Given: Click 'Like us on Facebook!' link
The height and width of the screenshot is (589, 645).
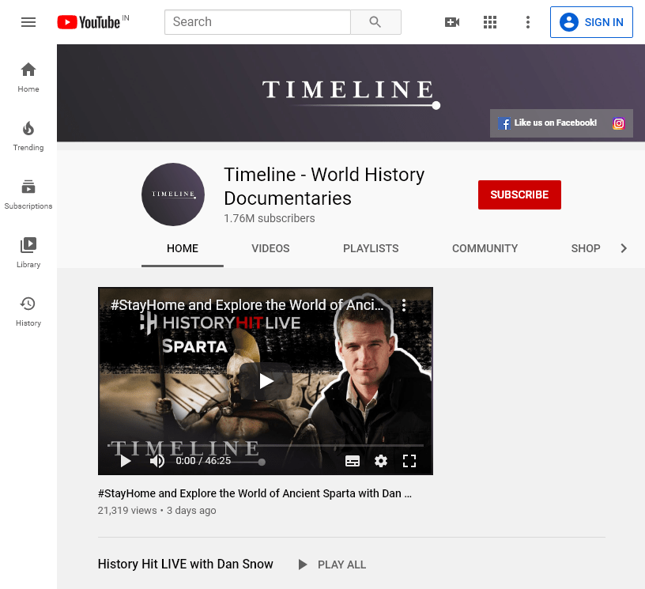Looking at the screenshot, I should (x=556, y=123).
